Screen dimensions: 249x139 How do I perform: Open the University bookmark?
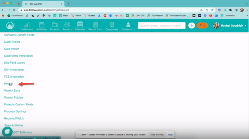[228, 16]
